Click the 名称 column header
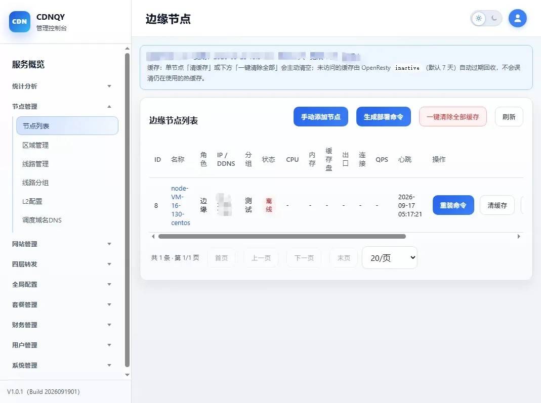This screenshot has width=541, height=403. coord(178,159)
